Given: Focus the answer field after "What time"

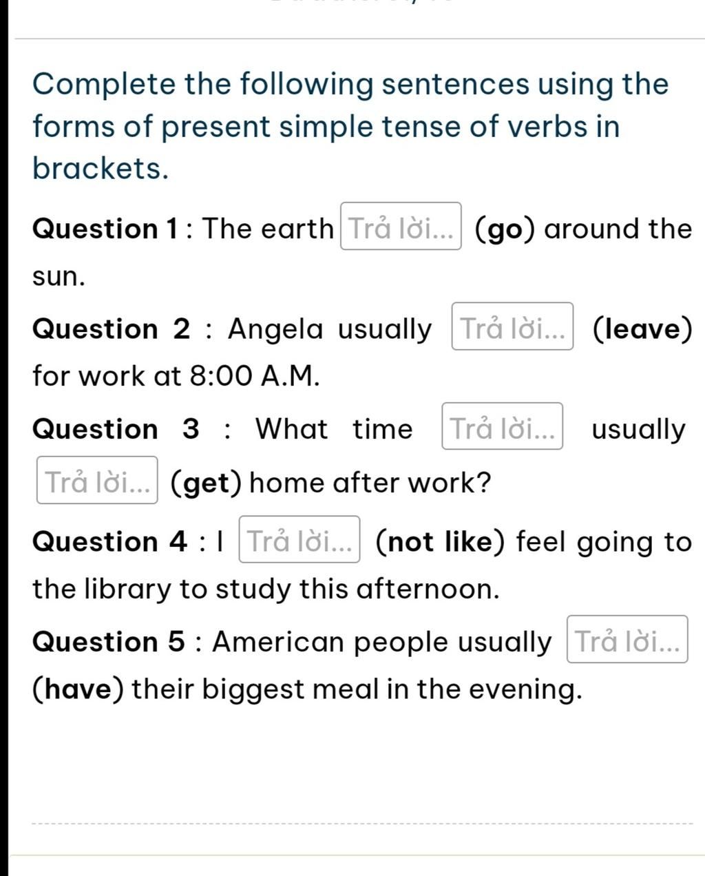Looking at the screenshot, I should pos(503,426).
